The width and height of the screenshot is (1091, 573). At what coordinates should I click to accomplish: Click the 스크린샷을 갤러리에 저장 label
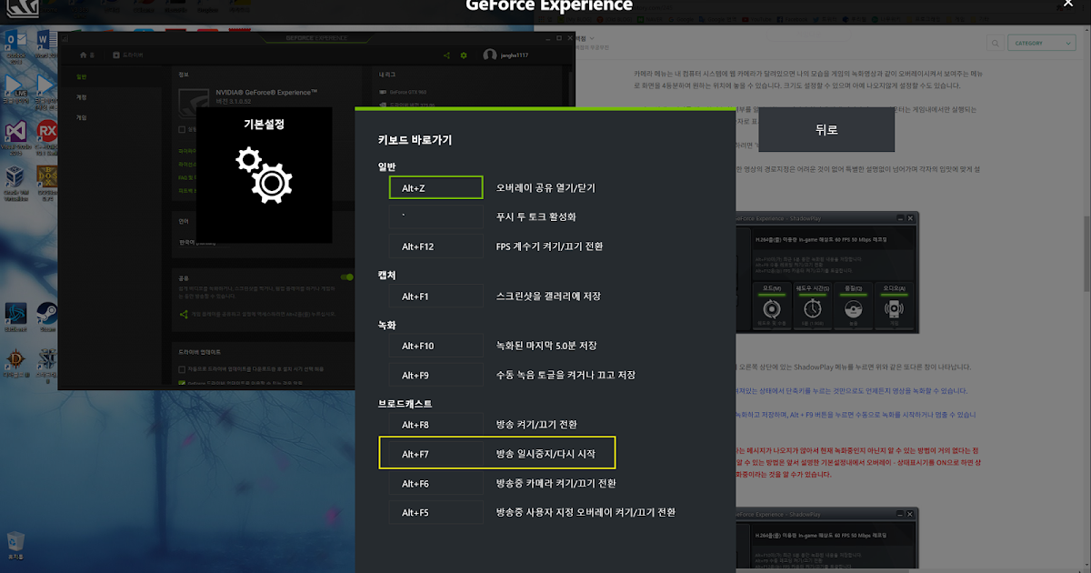[548, 297]
